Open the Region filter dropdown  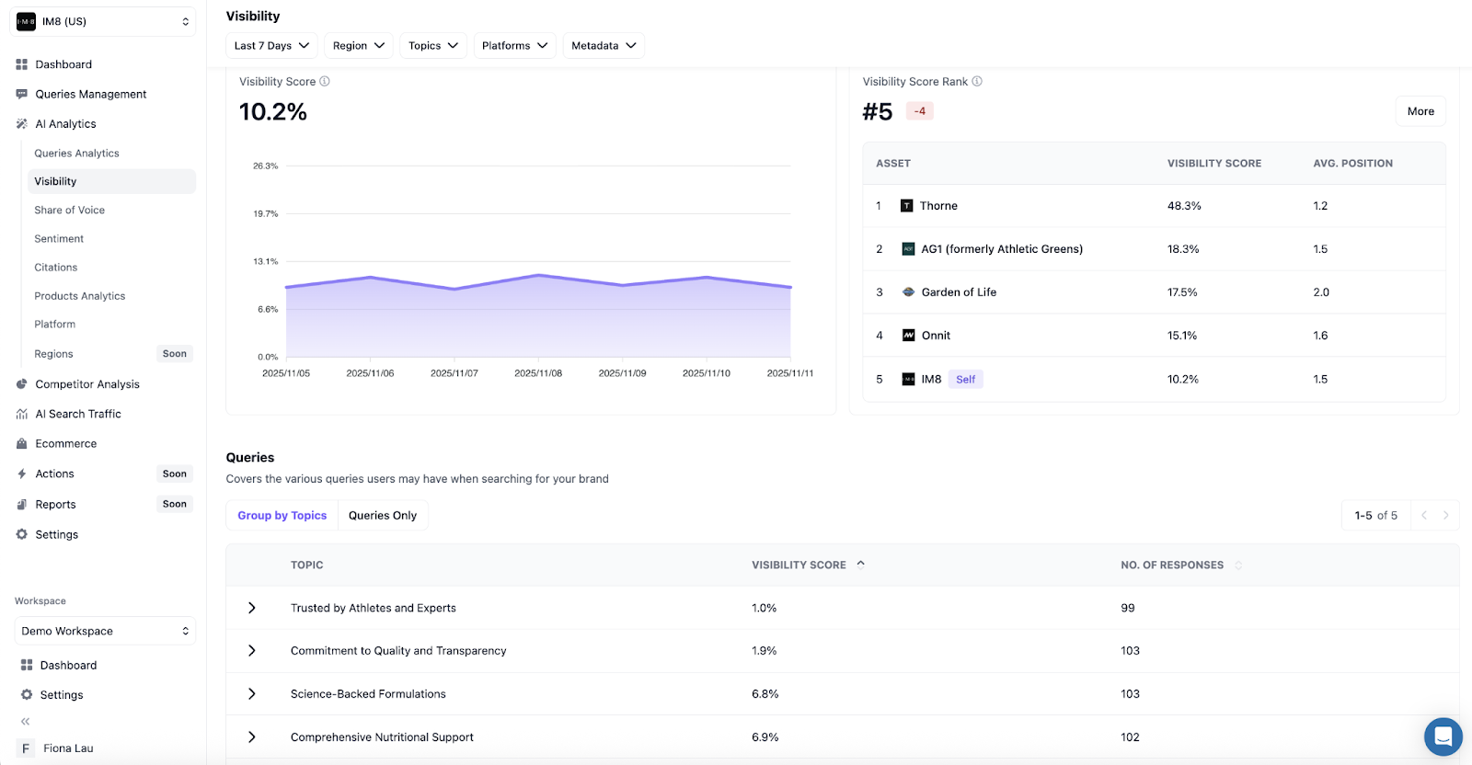359,45
